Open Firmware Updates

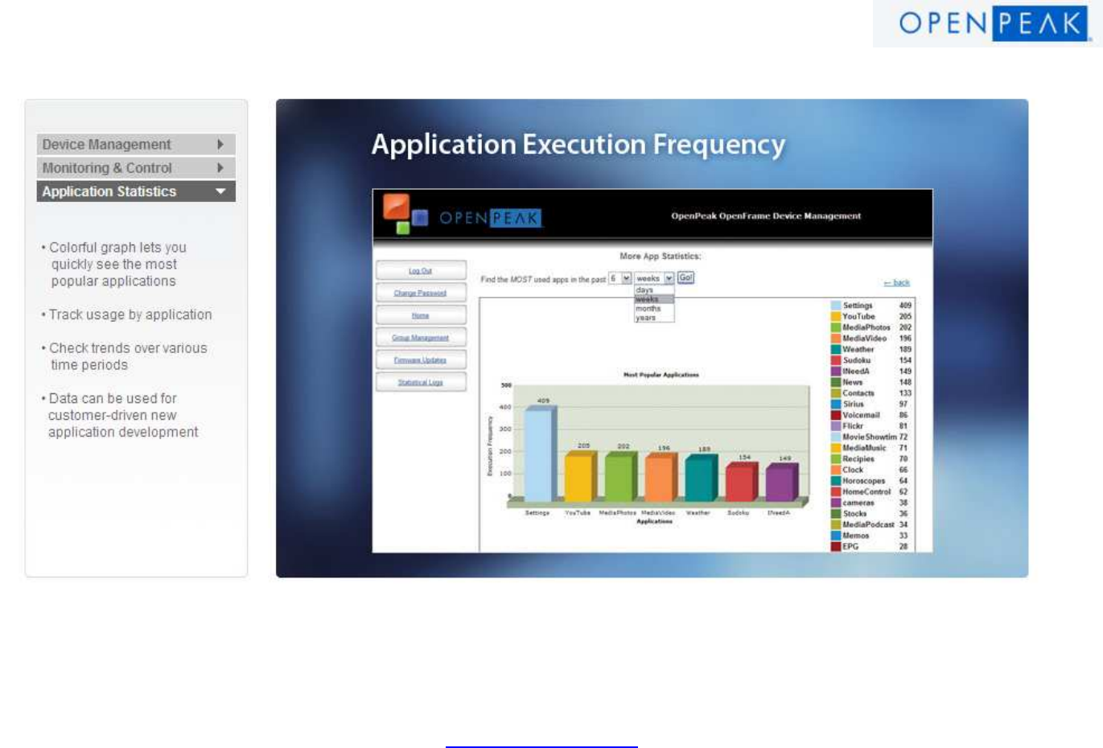click(x=421, y=360)
